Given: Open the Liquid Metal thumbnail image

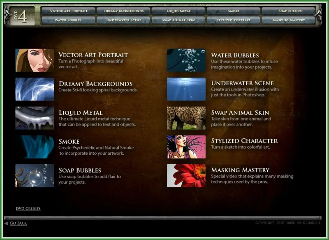Looking at the screenshot, I should coord(35,118).
